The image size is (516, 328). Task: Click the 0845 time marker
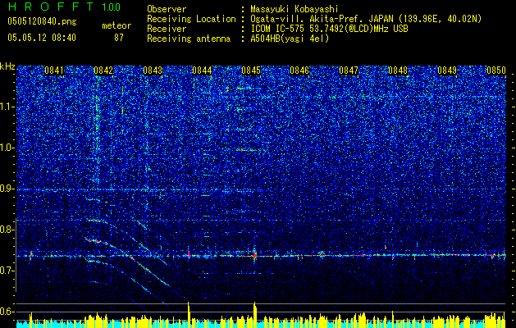coord(251,71)
